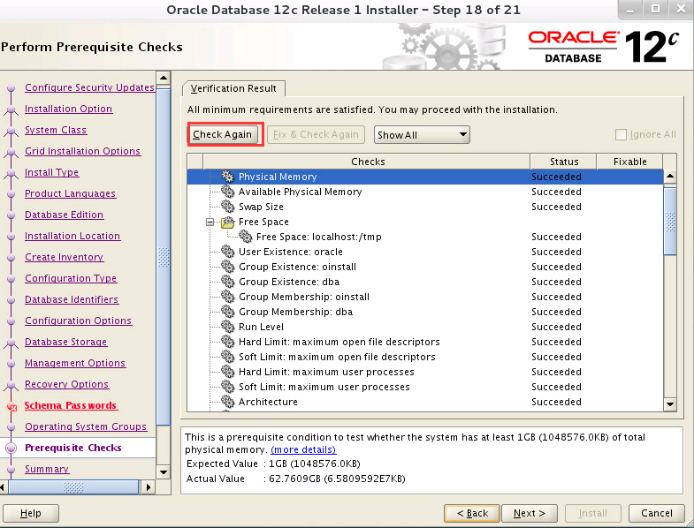The image size is (694, 528).
Task: Click the gear icon beside Group Existence: oinstall
Action: (227, 267)
